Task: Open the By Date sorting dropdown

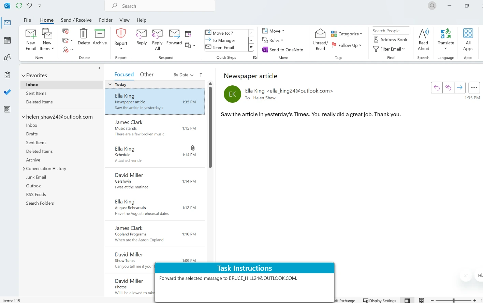Action: point(183,75)
